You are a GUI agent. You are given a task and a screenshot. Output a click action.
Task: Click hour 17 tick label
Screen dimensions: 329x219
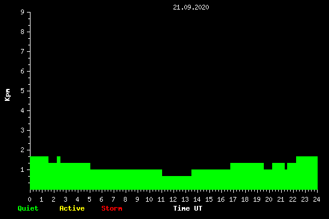tap(233, 199)
